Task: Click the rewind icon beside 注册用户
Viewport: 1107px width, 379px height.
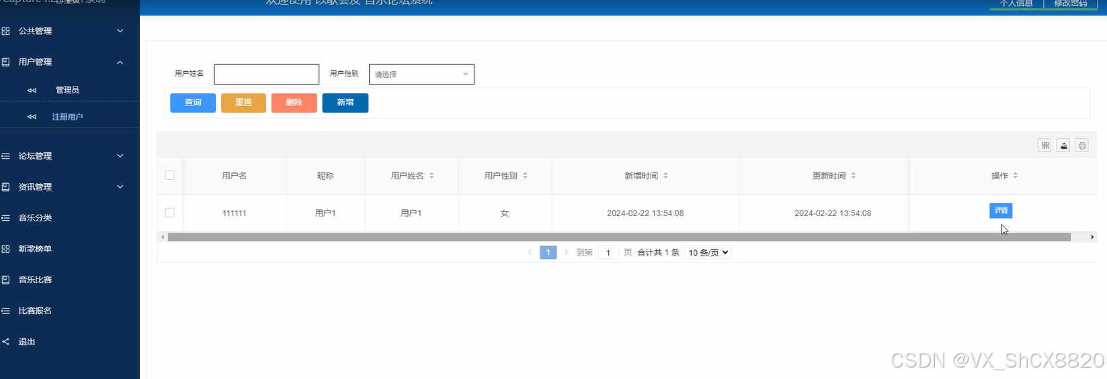Action: tap(32, 117)
